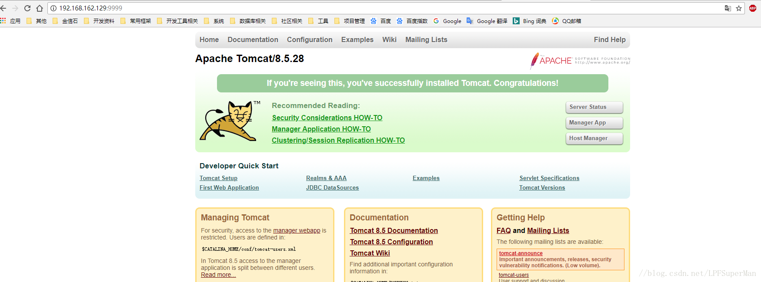
Task: Go to browser home page icon
Action: point(40,8)
